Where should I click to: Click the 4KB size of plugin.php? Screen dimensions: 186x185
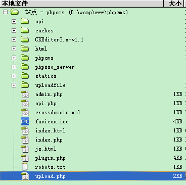[x=178, y=158]
